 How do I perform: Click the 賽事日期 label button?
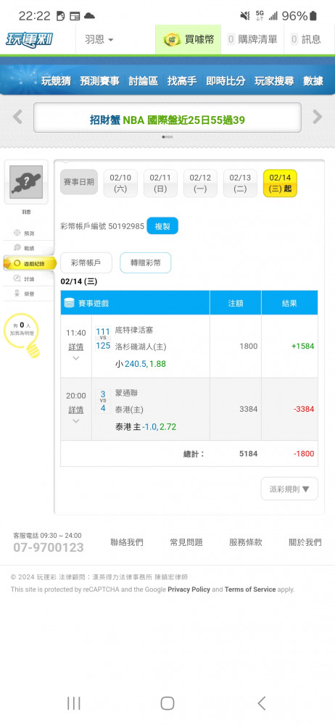(79, 182)
